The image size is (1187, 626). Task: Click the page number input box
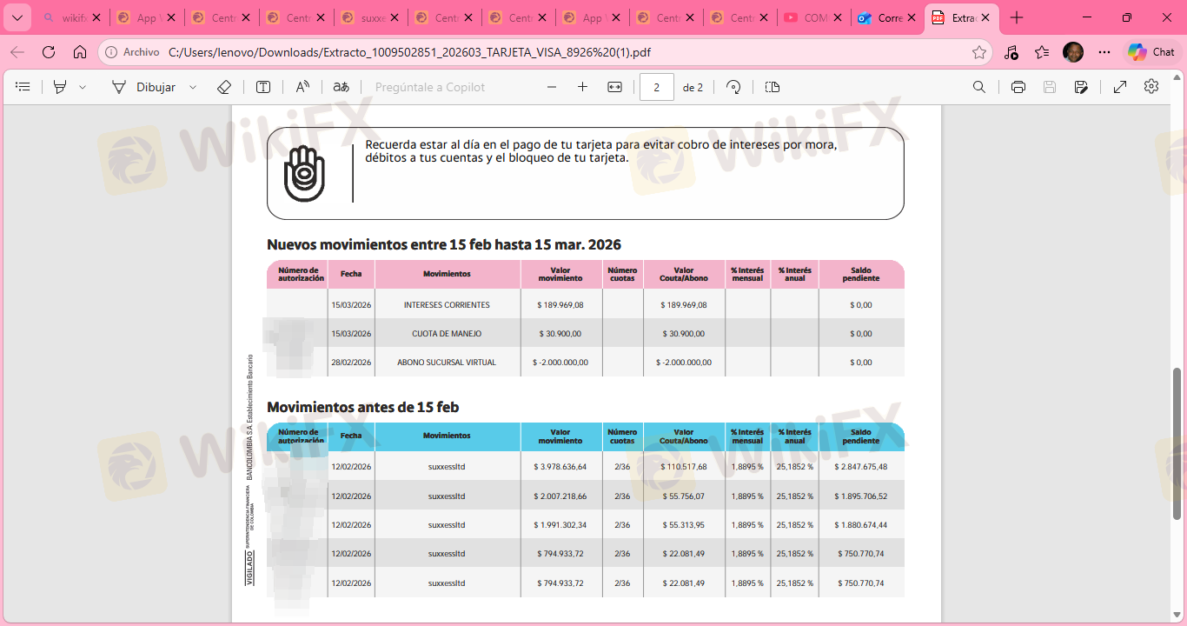pyautogui.click(x=657, y=87)
